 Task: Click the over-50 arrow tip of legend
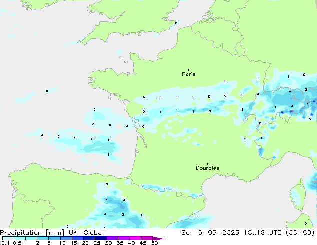pos(158,238)
